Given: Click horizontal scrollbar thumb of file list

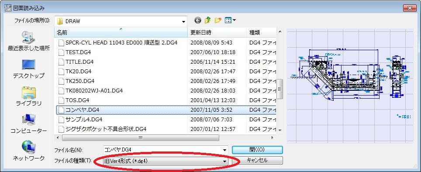Looking at the screenshot, I should [141, 138].
